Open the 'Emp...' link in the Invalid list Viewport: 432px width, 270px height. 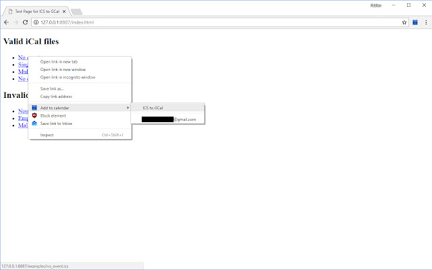pyautogui.click(x=23, y=118)
